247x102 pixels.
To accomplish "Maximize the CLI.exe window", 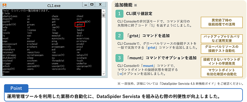I will 92,5.
